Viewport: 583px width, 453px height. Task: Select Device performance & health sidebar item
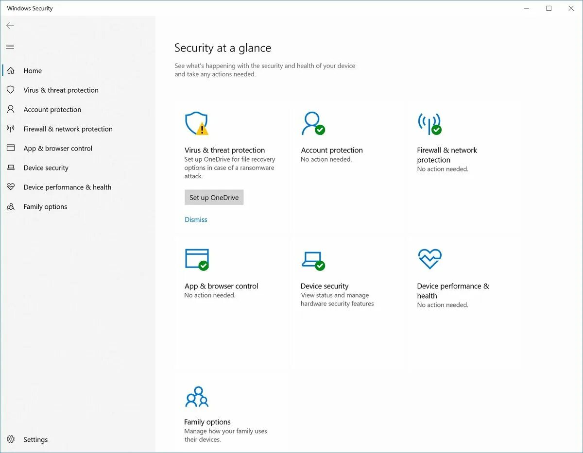pos(67,187)
